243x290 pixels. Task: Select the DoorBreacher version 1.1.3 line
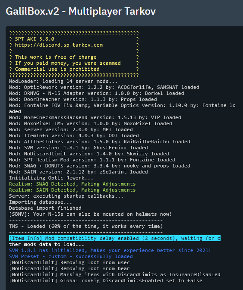83,99
